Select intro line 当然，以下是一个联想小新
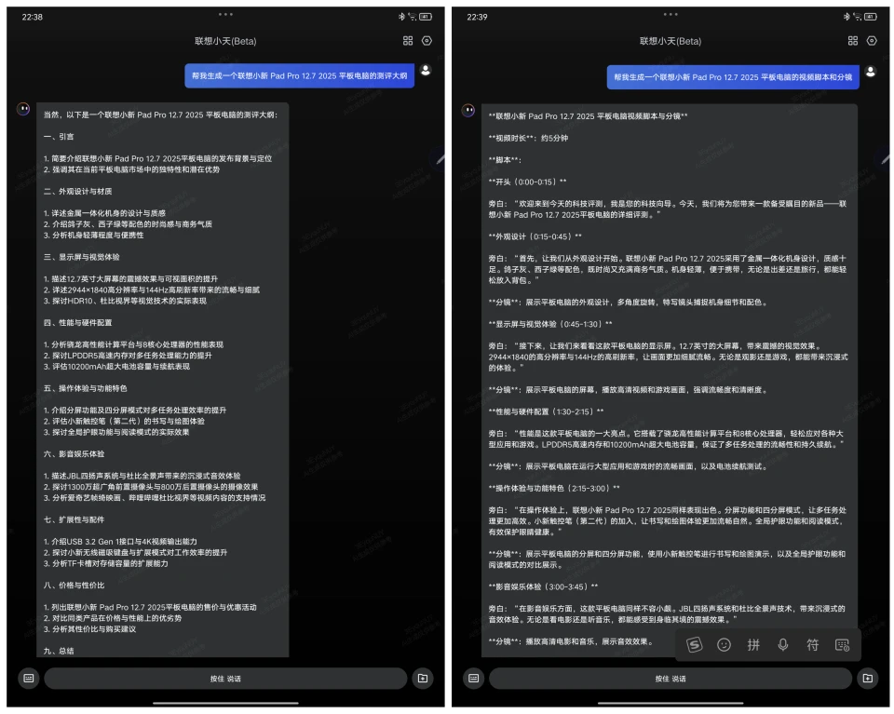Image resolution: width=894 pixels, height=714 pixels. pyautogui.click(x=161, y=115)
